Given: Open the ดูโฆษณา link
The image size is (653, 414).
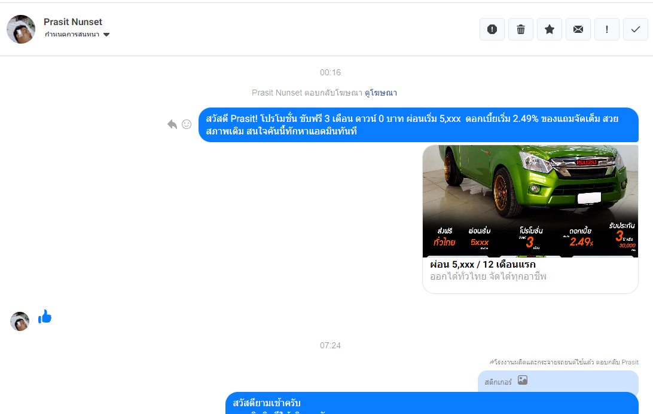Looking at the screenshot, I should pos(381,93).
